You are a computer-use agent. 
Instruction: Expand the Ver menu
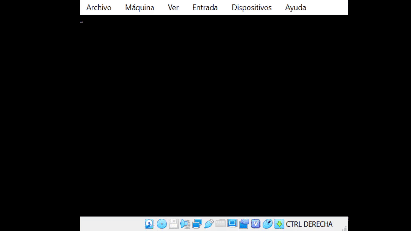(x=173, y=8)
